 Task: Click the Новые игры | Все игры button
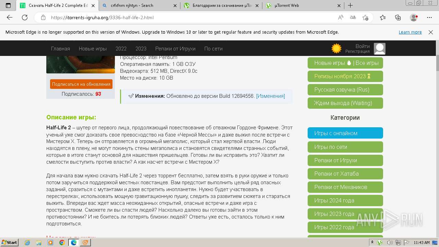345,63
